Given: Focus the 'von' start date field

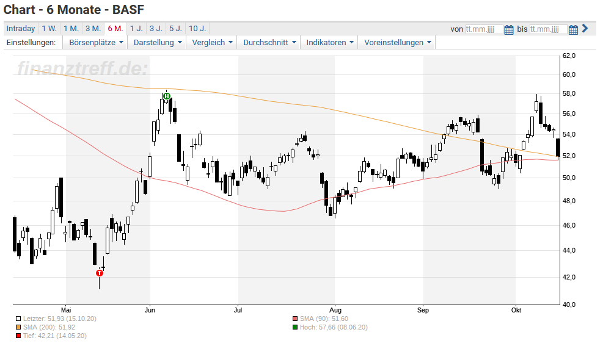Looking at the screenshot, I should coord(484,29).
